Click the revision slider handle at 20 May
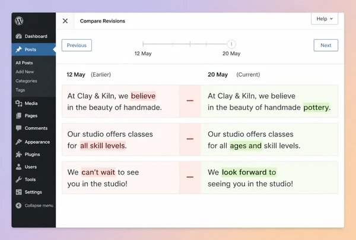The width and height of the screenshot is (356, 240). coord(231,44)
